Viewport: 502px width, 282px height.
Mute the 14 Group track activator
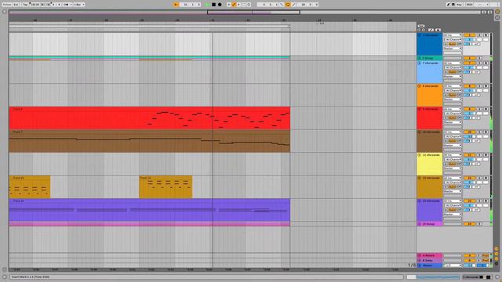pyautogui.click(x=470, y=224)
